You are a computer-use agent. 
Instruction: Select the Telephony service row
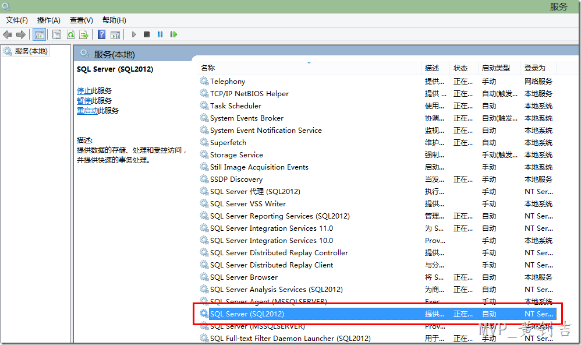coord(377,81)
